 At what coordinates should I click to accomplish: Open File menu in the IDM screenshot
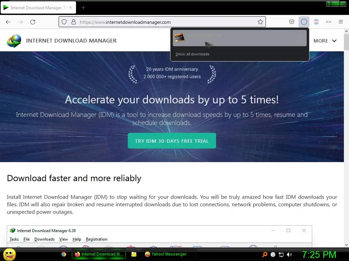(27, 239)
